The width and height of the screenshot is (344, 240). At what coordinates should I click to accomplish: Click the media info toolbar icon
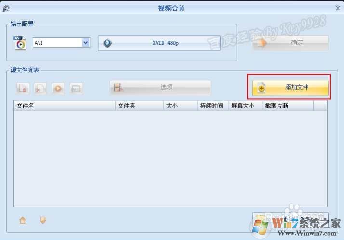(76, 88)
